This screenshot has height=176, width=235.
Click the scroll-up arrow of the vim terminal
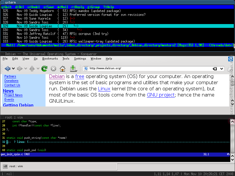(x=232, y=121)
